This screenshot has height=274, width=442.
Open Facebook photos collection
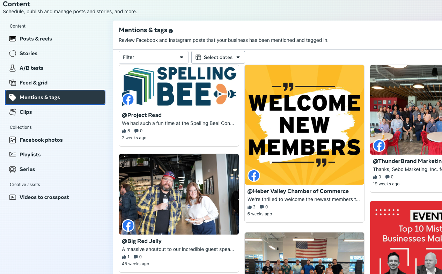pos(55,140)
